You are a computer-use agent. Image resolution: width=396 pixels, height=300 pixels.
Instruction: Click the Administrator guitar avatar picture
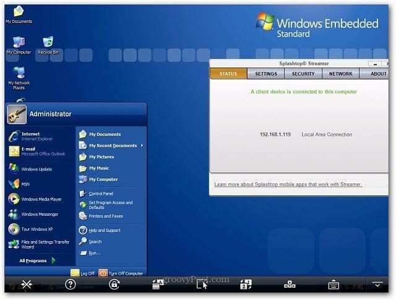(x=17, y=114)
